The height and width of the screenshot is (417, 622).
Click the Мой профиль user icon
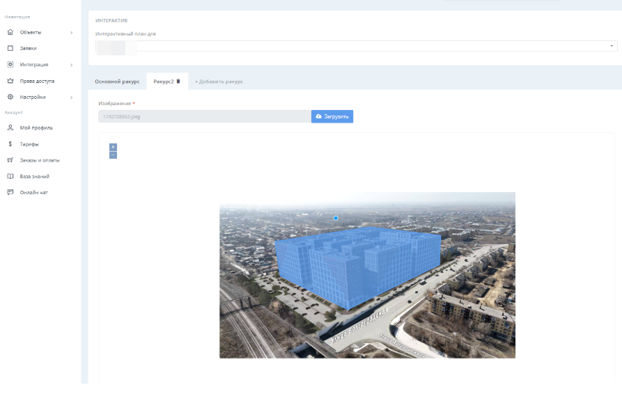point(10,127)
